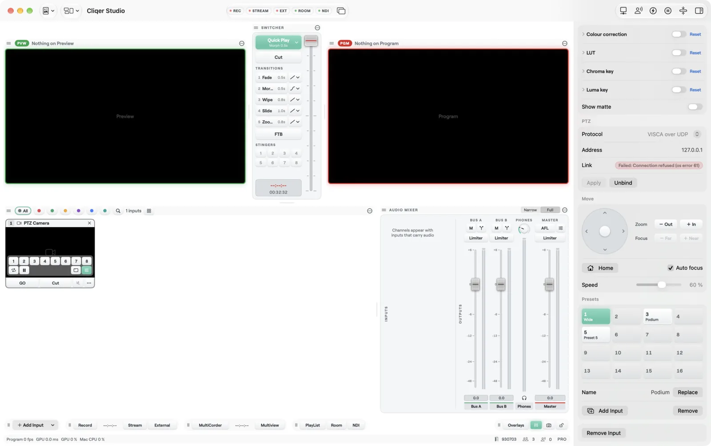This screenshot has height=446, width=711.
Task: Toggle the right sidebar panel icon
Action: coord(699,11)
